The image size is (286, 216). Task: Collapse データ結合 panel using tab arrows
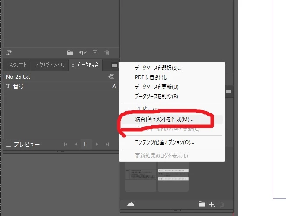click(x=73, y=65)
